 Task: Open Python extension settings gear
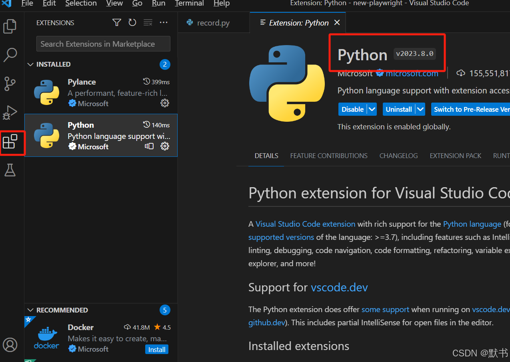pyautogui.click(x=165, y=146)
